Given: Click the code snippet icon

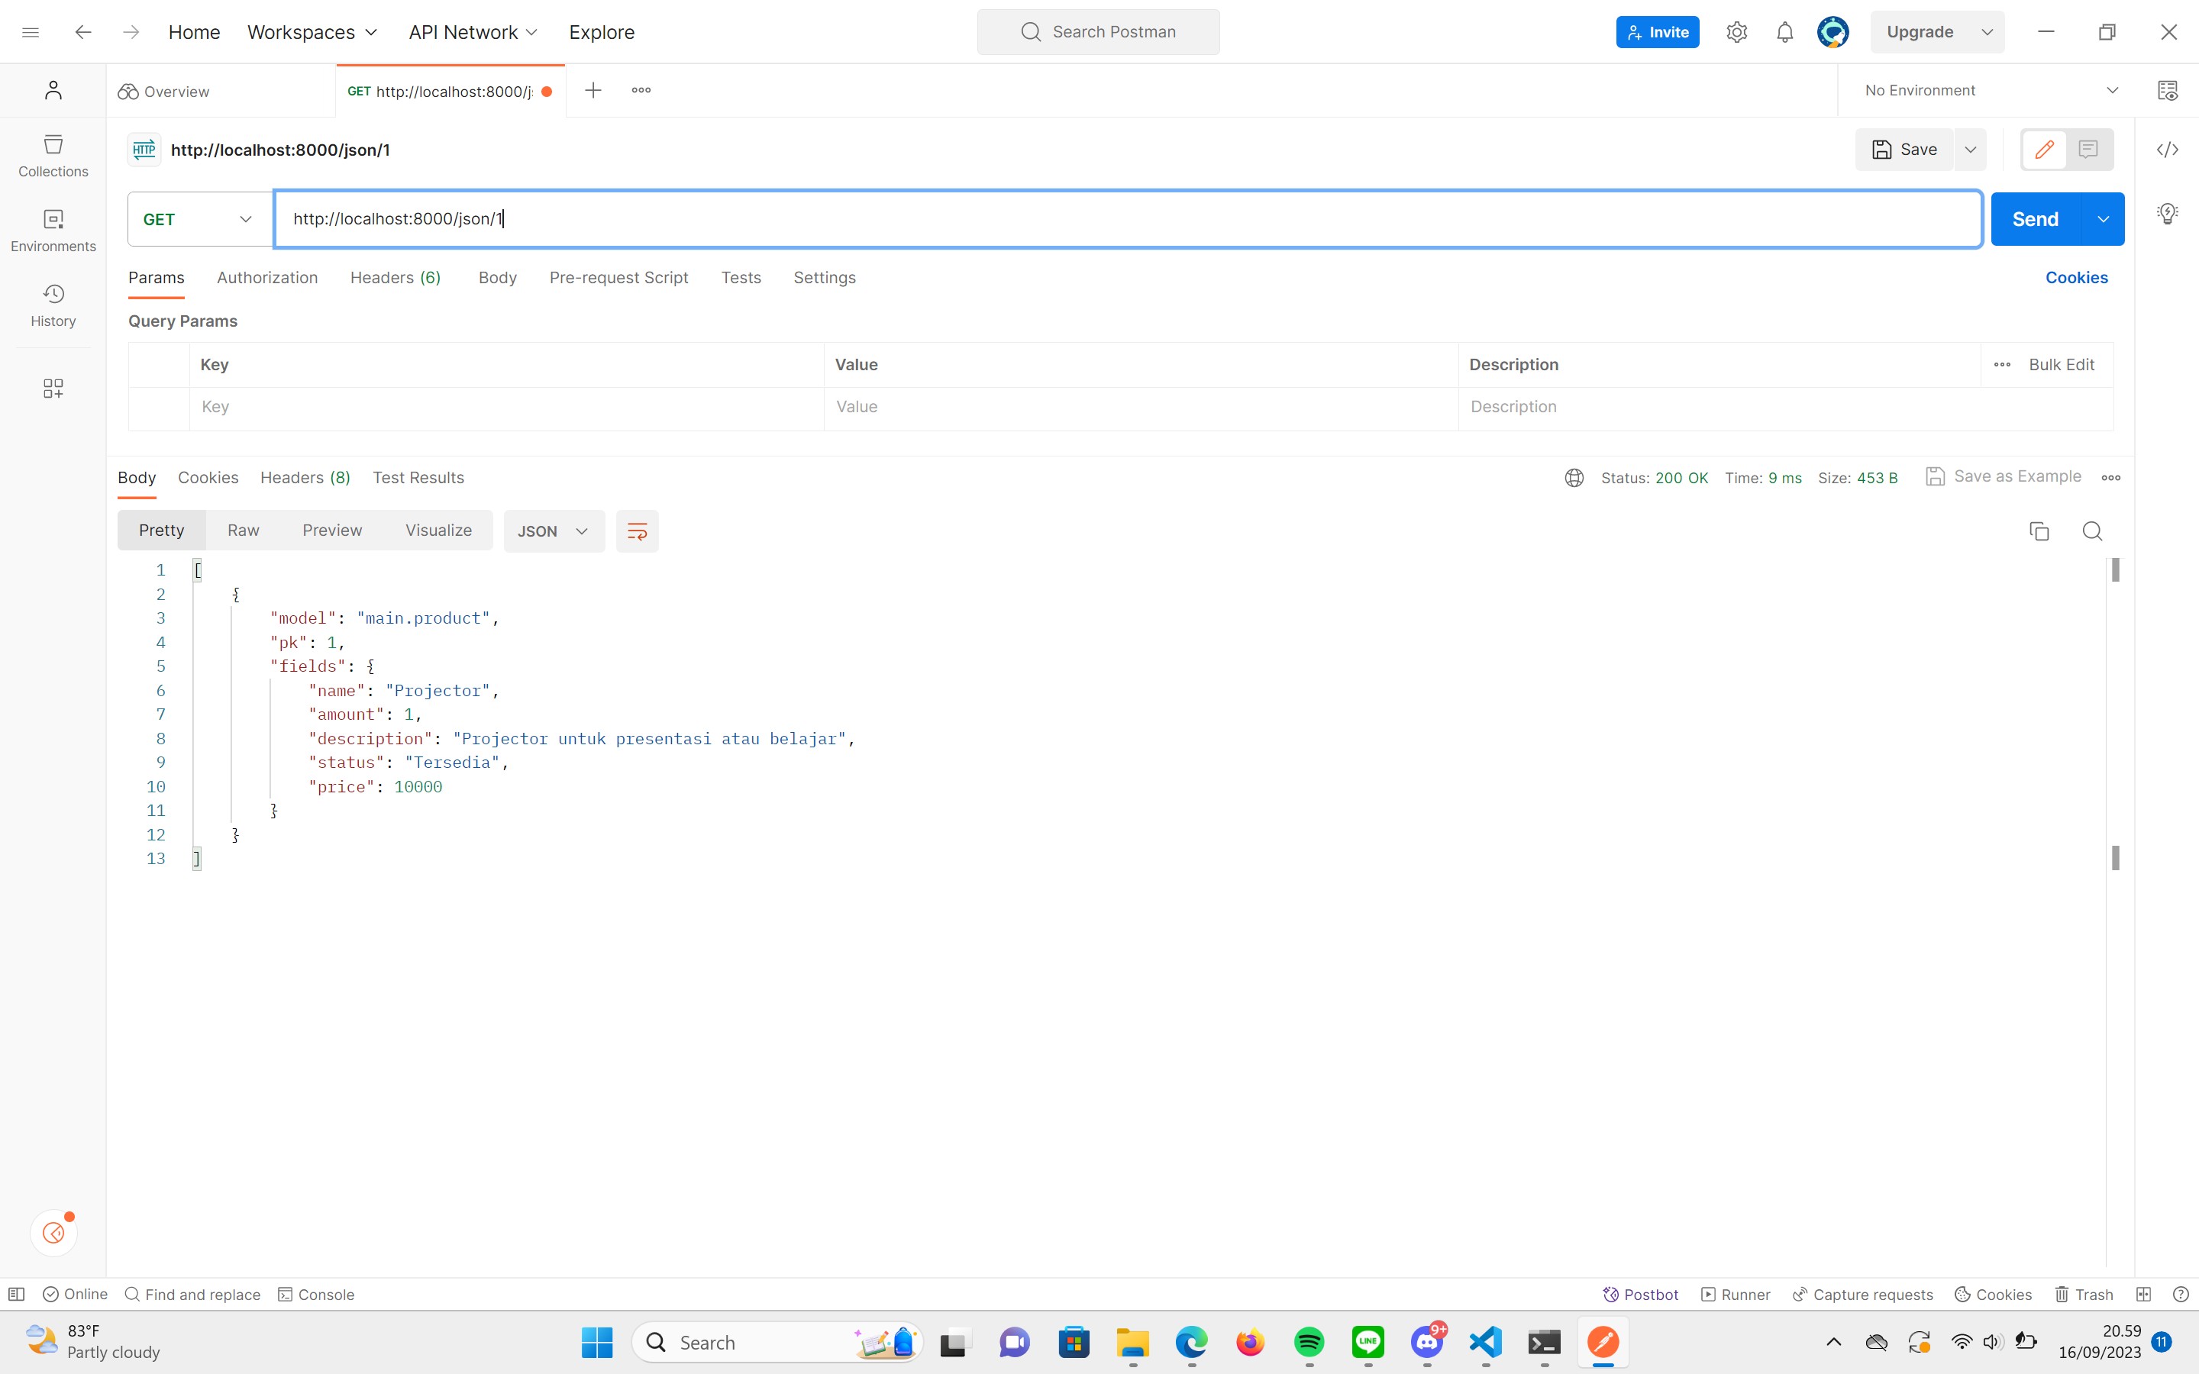Looking at the screenshot, I should [x=2167, y=150].
